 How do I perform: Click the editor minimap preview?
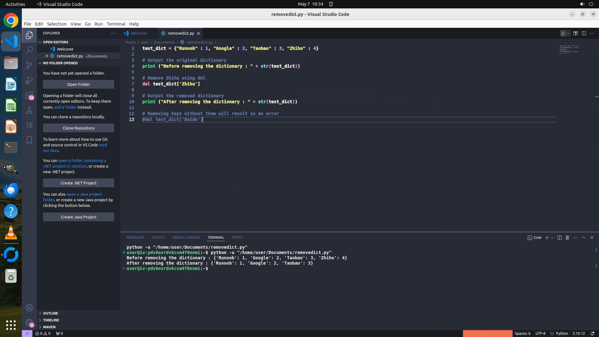(570, 49)
